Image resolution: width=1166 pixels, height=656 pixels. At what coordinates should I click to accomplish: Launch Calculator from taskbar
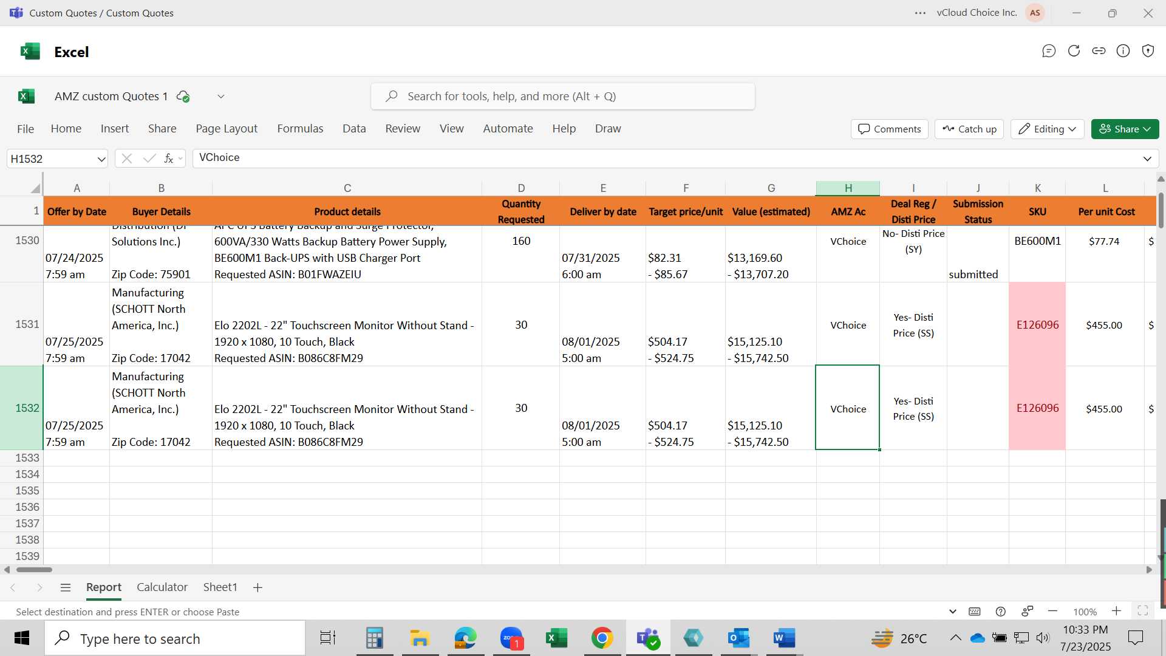pyautogui.click(x=375, y=638)
